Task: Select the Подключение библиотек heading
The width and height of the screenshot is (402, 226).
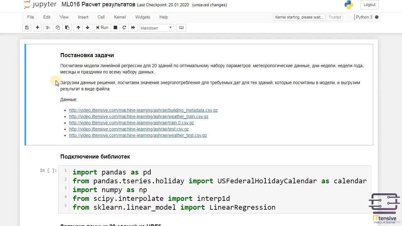Action: click(x=95, y=157)
